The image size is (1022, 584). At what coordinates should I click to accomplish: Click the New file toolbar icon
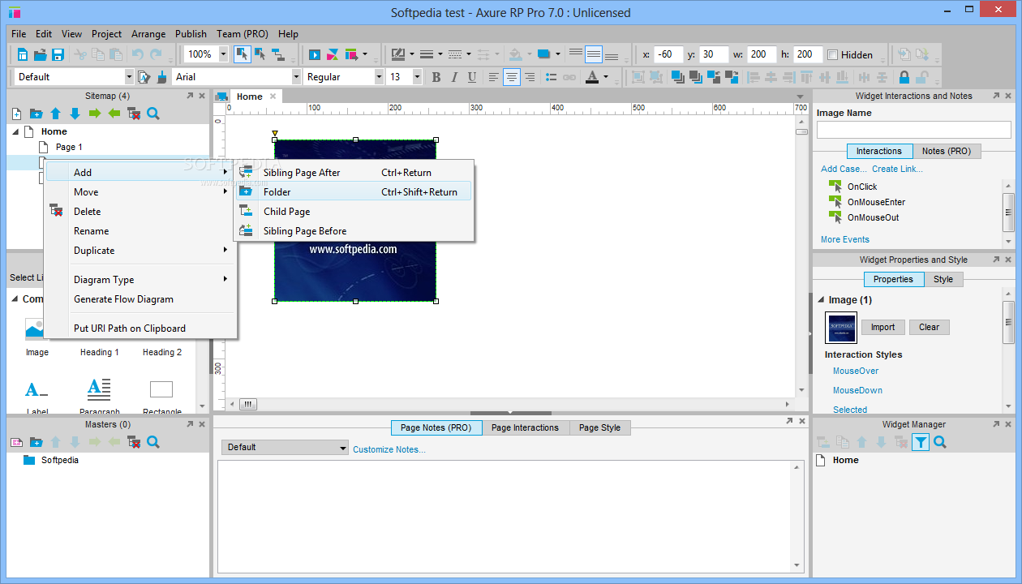(x=23, y=54)
